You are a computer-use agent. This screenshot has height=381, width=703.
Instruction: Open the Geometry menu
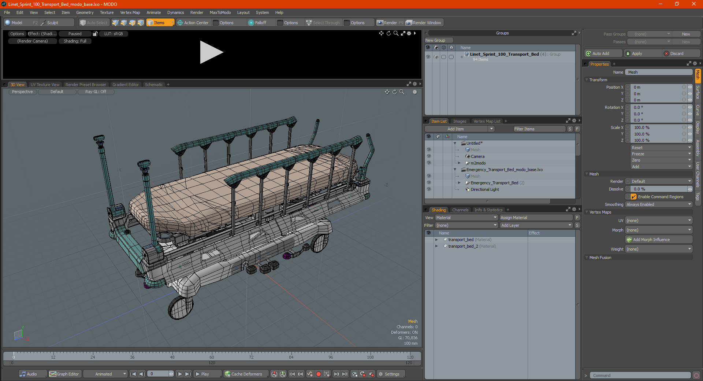[85, 12]
